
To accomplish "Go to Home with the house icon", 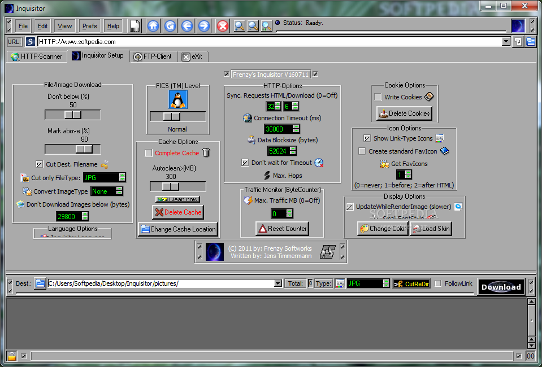I will tap(153, 26).
